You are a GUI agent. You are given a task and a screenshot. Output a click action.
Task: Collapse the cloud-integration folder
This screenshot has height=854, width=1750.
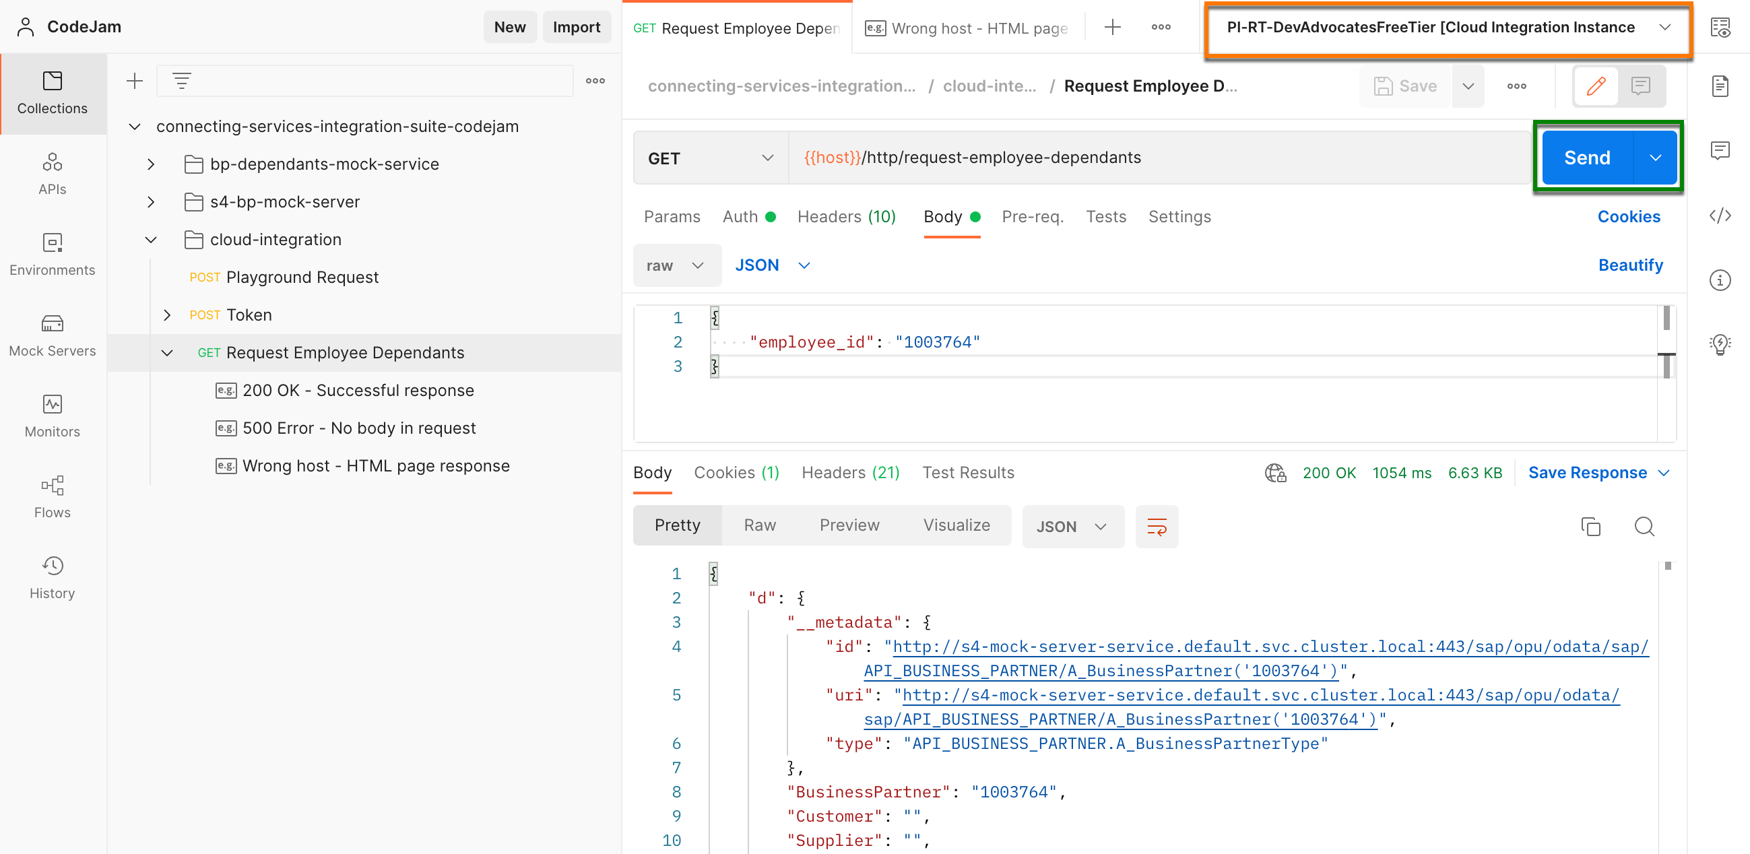[x=151, y=239]
